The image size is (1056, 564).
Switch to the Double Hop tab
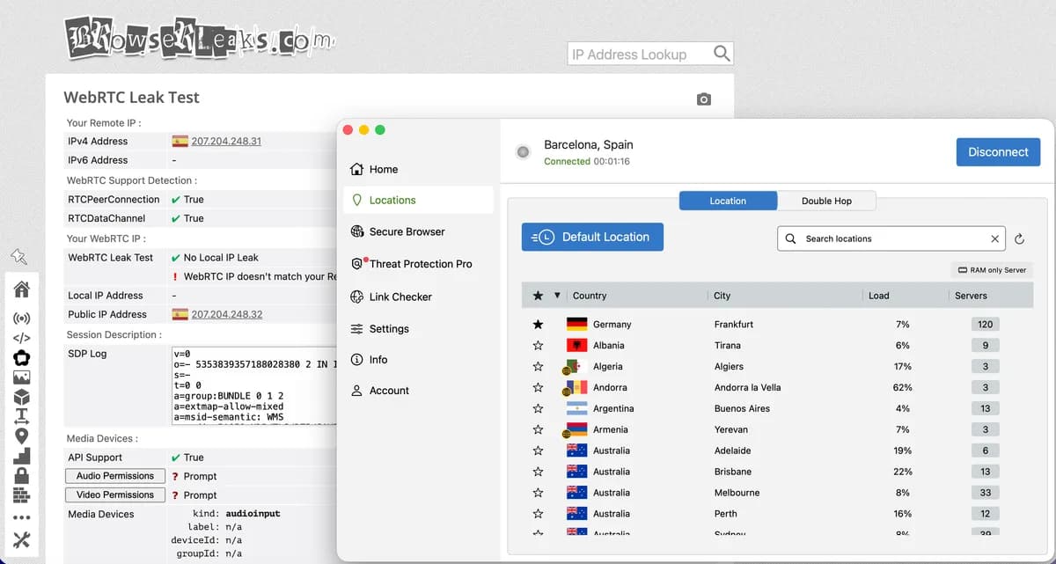pos(826,201)
